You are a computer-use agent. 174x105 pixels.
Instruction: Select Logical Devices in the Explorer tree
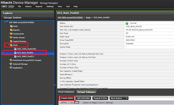coord(20,41)
